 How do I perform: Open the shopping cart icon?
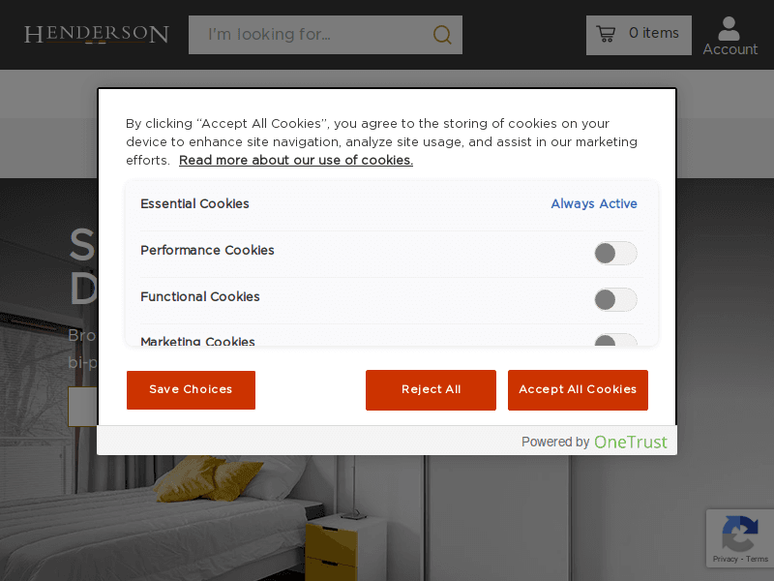606,34
